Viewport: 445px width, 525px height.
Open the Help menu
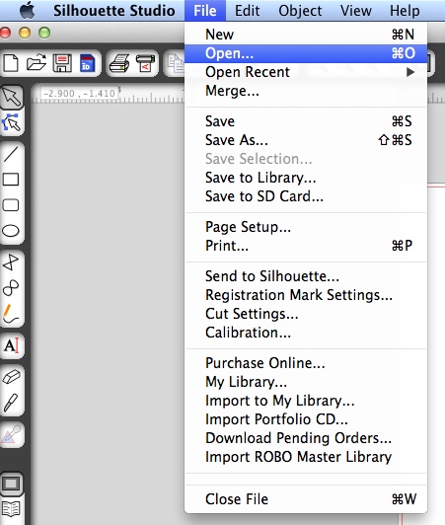click(x=405, y=11)
